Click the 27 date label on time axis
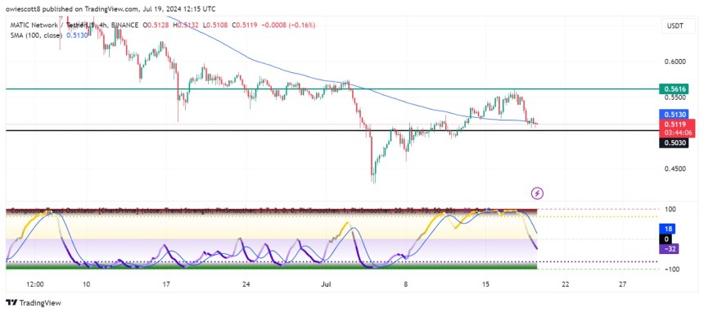The width and height of the screenshot is (704, 313). tap(622, 284)
